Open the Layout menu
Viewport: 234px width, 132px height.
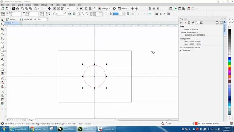(20, 5)
